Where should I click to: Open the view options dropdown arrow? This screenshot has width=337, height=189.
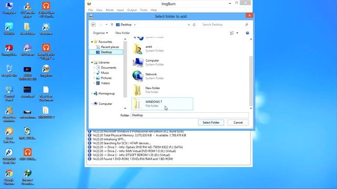click(237, 33)
